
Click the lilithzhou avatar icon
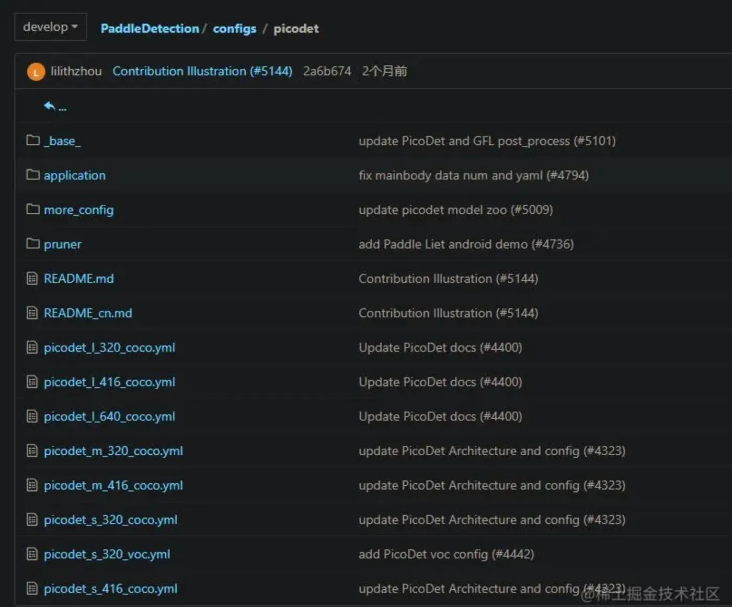point(36,72)
